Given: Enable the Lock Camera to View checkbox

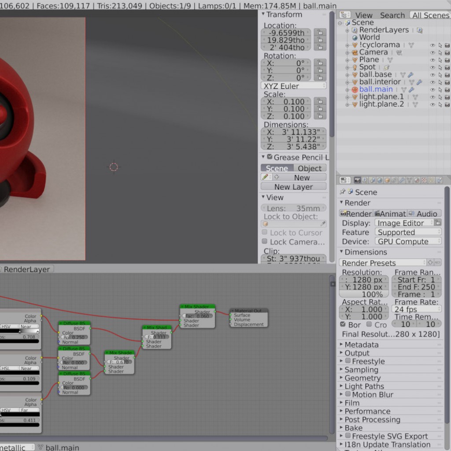Looking at the screenshot, I should pos(265,241).
